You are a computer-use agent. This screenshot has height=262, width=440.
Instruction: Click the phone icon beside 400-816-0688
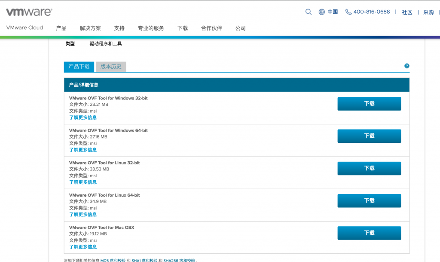[x=348, y=12]
